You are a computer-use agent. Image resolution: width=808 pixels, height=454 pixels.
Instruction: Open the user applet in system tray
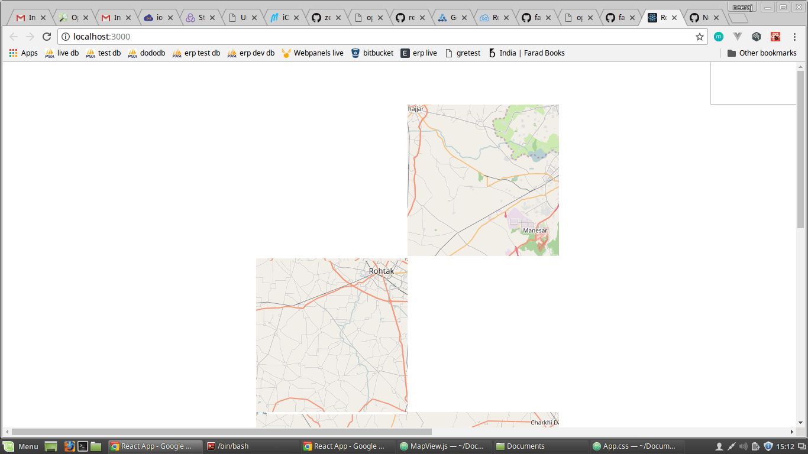719,446
